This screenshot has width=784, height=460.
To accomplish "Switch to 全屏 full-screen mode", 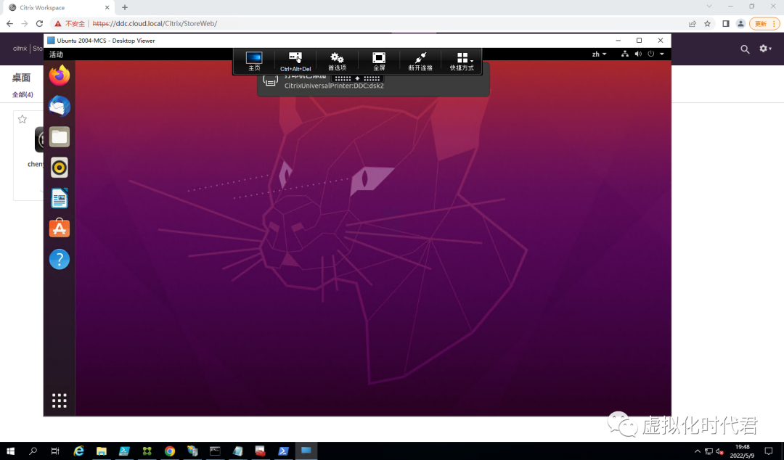I will pos(379,61).
